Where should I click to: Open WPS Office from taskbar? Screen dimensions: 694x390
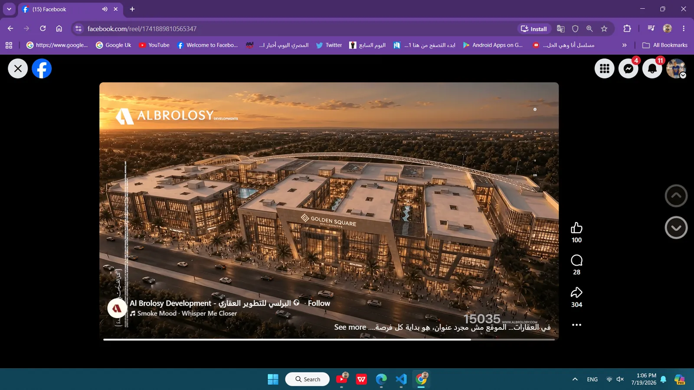point(361,379)
